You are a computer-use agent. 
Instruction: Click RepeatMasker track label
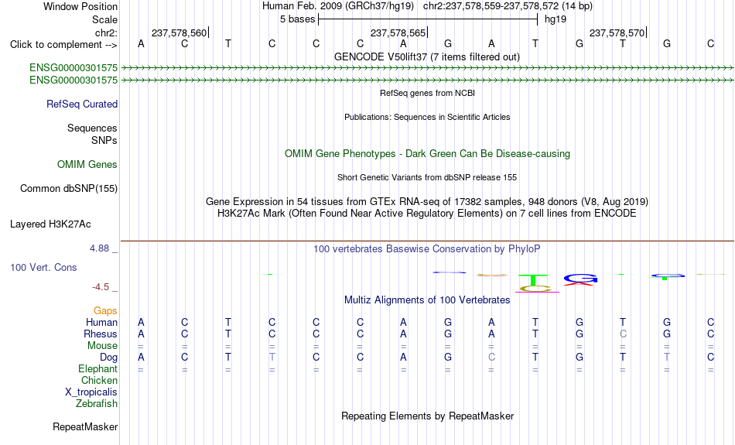(85, 426)
